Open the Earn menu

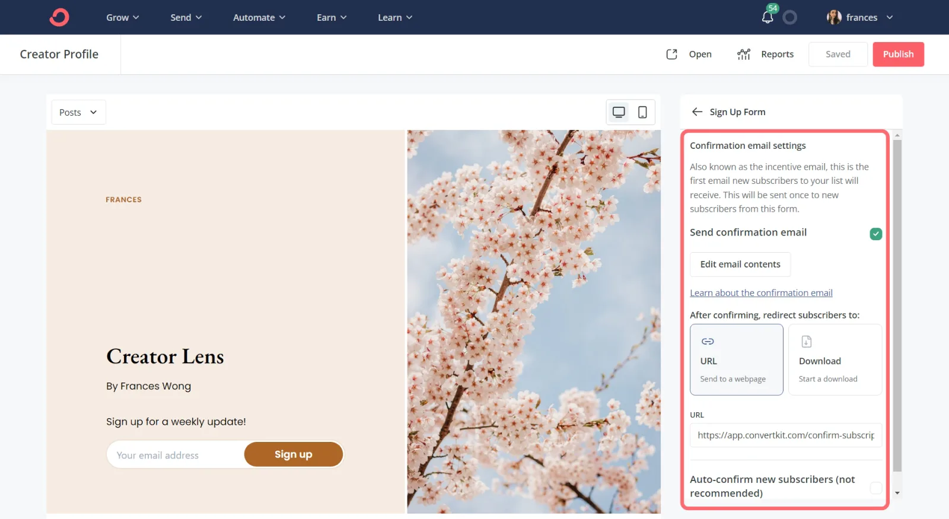pyautogui.click(x=331, y=17)
